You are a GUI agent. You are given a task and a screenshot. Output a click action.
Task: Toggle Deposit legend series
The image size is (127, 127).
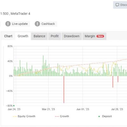pos(105,116)
